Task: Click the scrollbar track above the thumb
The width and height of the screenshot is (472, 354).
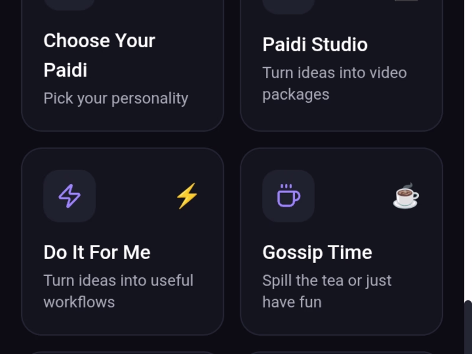Action: point(468,150)
